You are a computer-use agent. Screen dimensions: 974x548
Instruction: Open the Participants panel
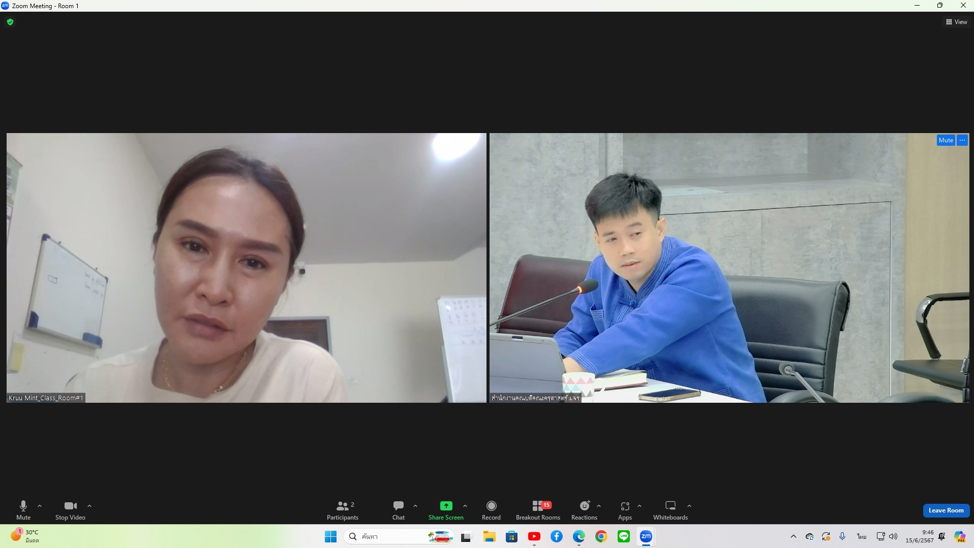coord(343,510)
